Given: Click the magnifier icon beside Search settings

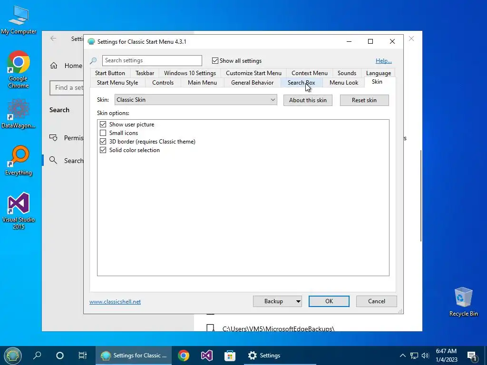Looking at the screenshot, I should pos(93,60).
